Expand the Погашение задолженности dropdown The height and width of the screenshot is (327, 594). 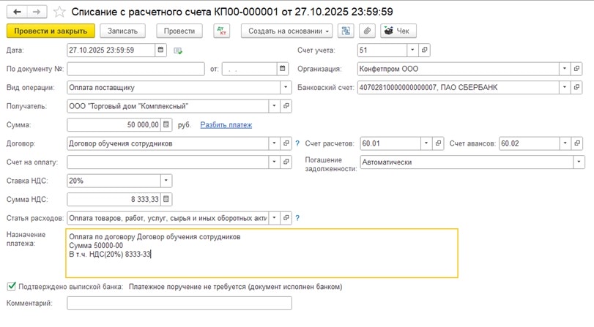(x=578, y=162)
